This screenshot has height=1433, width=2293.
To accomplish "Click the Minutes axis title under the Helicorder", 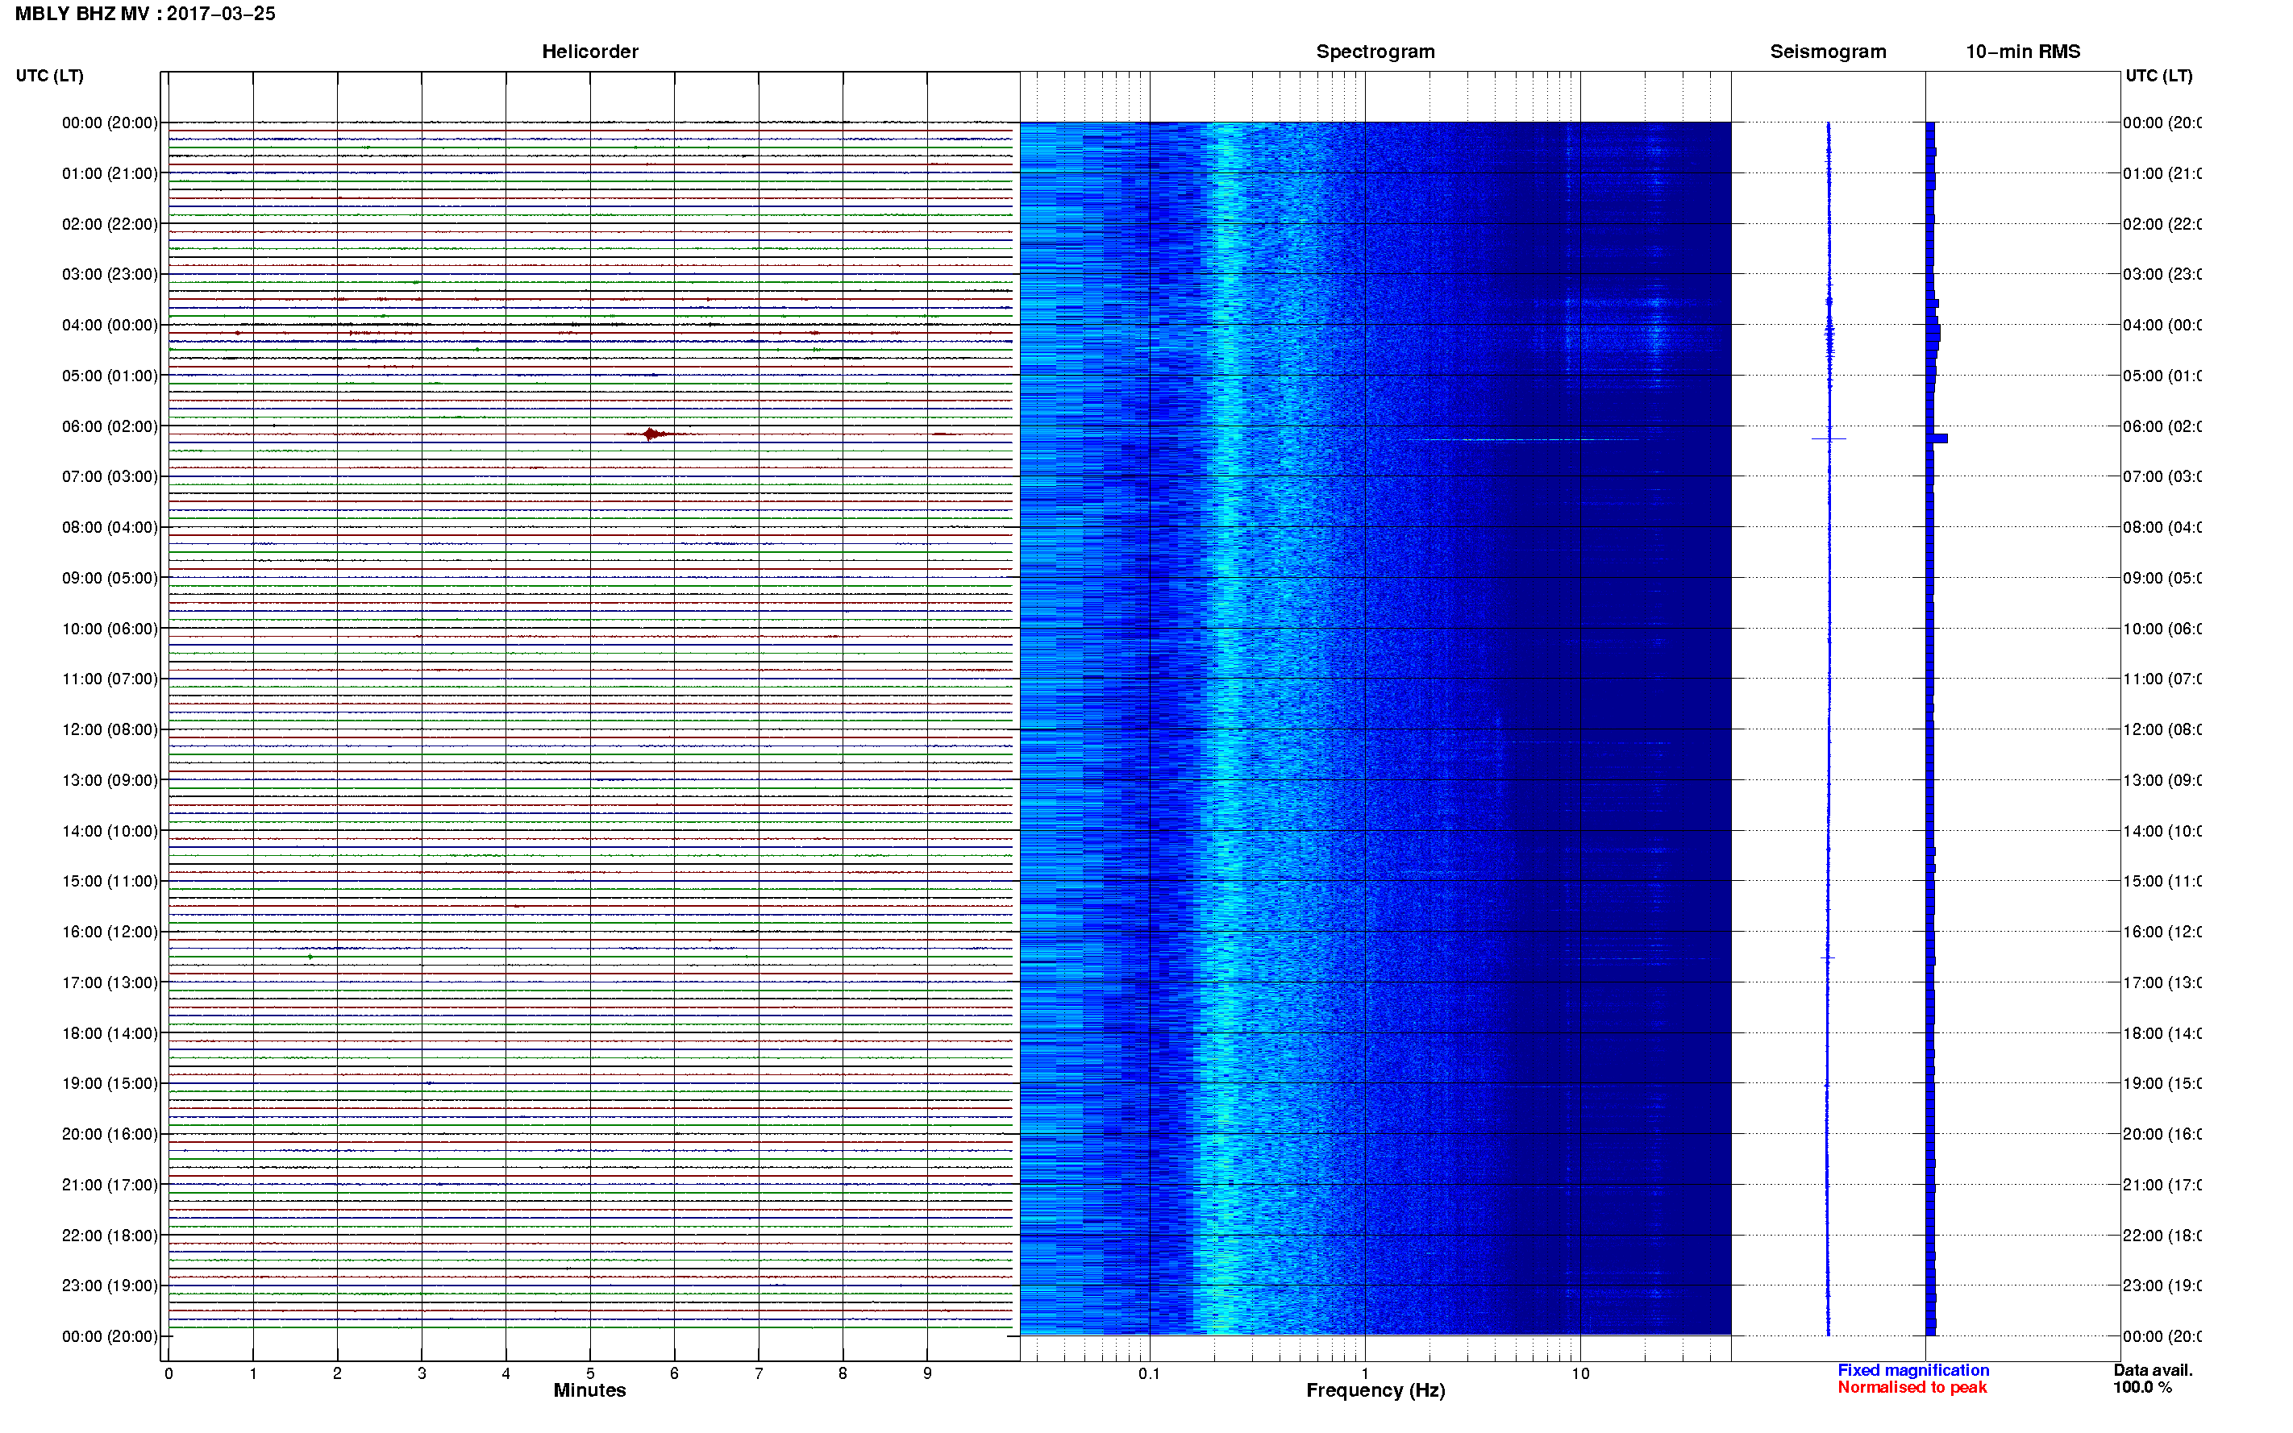I will 589,1391.
